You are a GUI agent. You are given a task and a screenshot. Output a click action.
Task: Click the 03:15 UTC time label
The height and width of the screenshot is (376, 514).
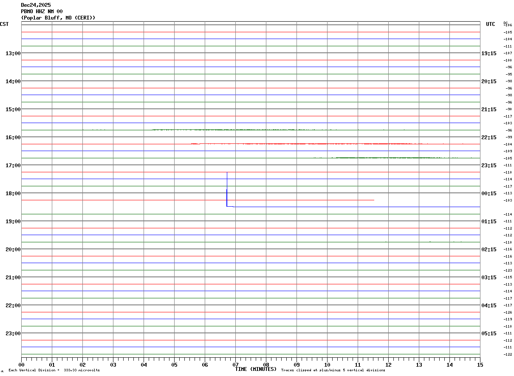489,277
